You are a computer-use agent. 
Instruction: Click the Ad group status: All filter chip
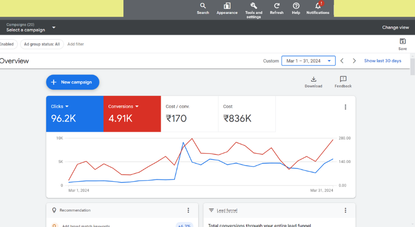[42, 44]
